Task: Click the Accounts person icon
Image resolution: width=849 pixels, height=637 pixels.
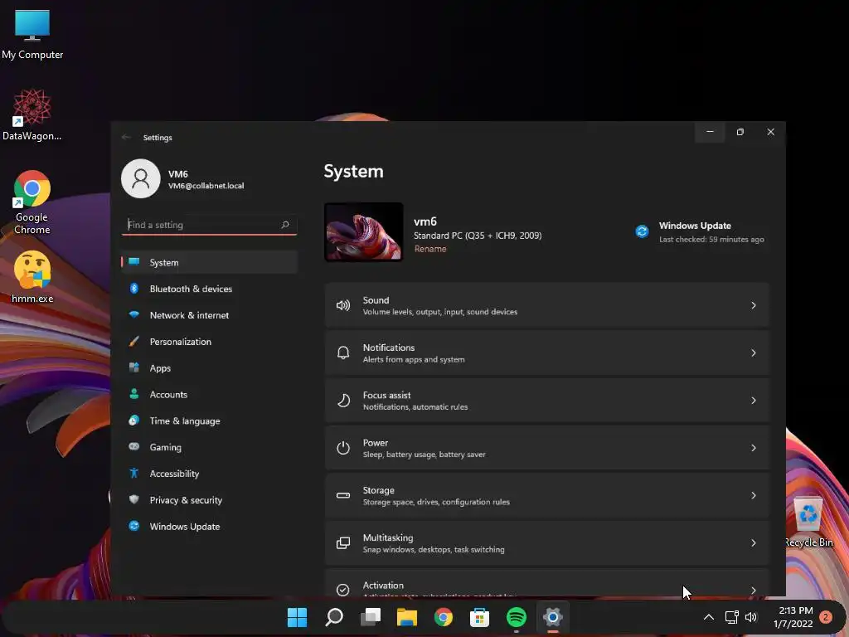Action: pyautogui.click(x=133, y=394)
